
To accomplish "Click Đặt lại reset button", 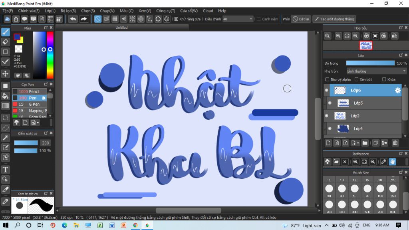I will point(301,19).
